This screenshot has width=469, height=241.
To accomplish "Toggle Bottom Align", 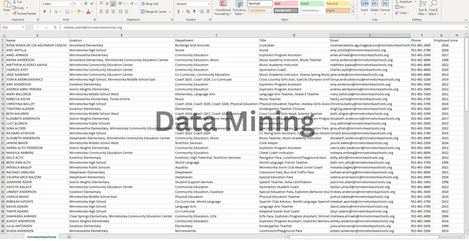I will [x=113, y=4].
